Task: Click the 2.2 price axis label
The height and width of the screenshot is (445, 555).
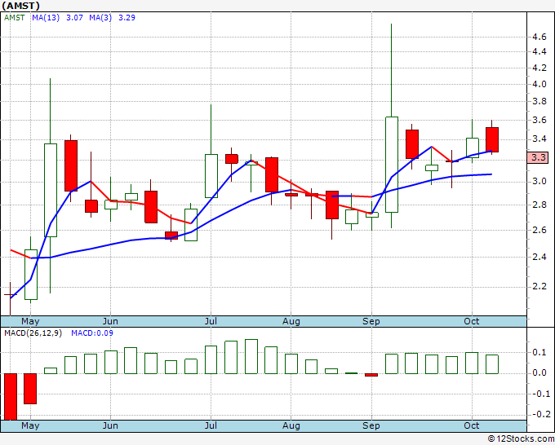Action: pyautogui.click(x=539, y=286)
